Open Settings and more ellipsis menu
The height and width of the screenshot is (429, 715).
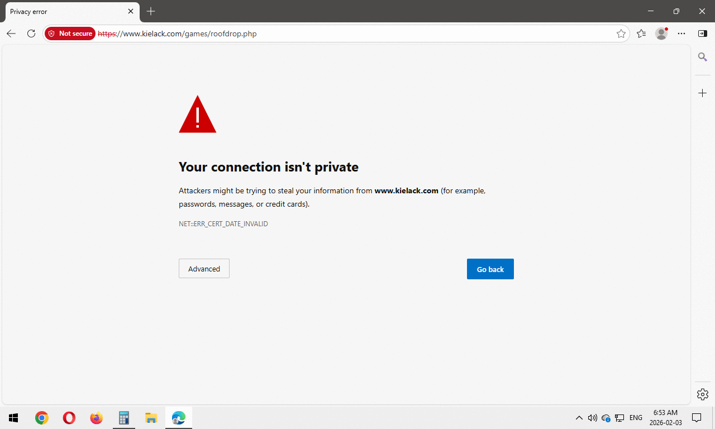(x=681, y=34)
